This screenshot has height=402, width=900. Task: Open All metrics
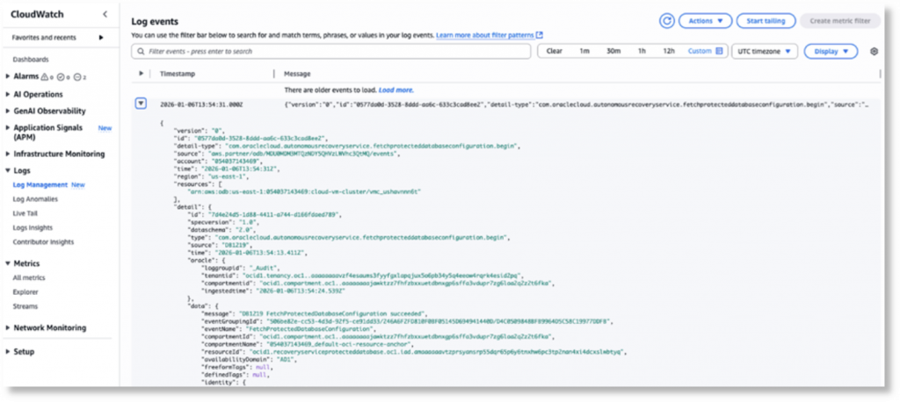[29, 277]
